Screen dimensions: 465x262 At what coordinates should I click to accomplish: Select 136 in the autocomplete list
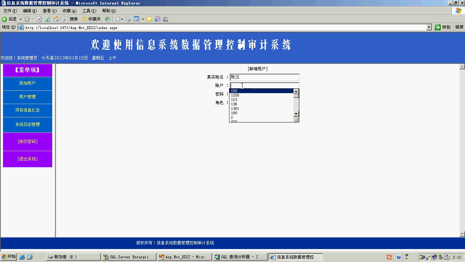pos(262,104)
